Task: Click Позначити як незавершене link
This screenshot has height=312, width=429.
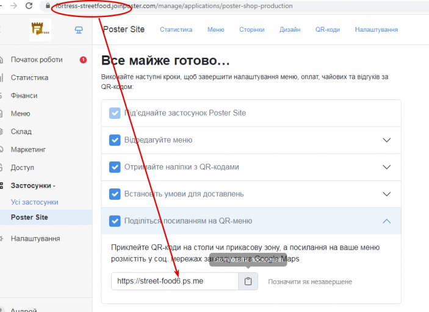Action: pos(310,282)
